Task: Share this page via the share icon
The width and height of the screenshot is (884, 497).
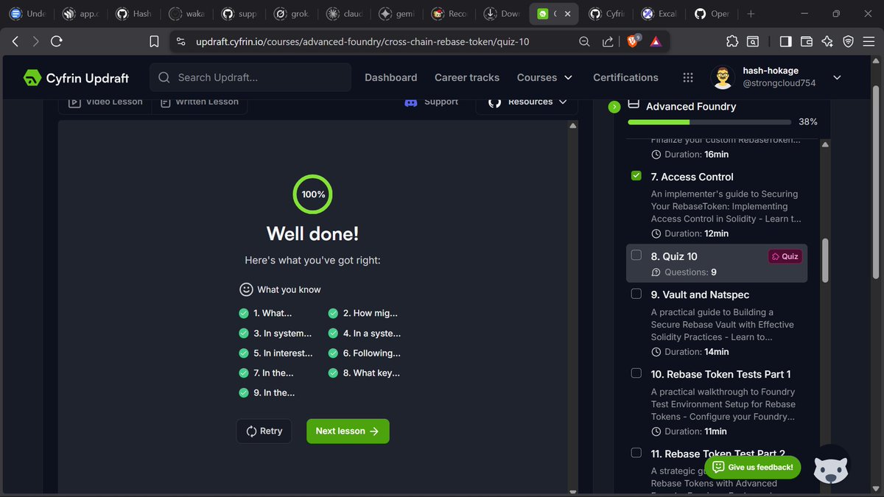Action: (x=608, y=42)
